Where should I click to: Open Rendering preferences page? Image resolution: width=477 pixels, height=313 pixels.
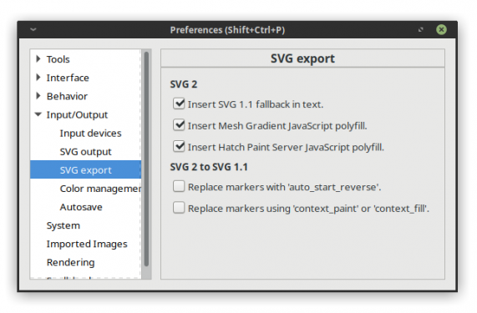70,262
